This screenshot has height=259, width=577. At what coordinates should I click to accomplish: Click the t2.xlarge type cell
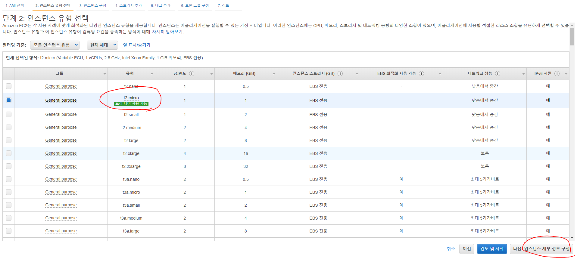point(131,154)
